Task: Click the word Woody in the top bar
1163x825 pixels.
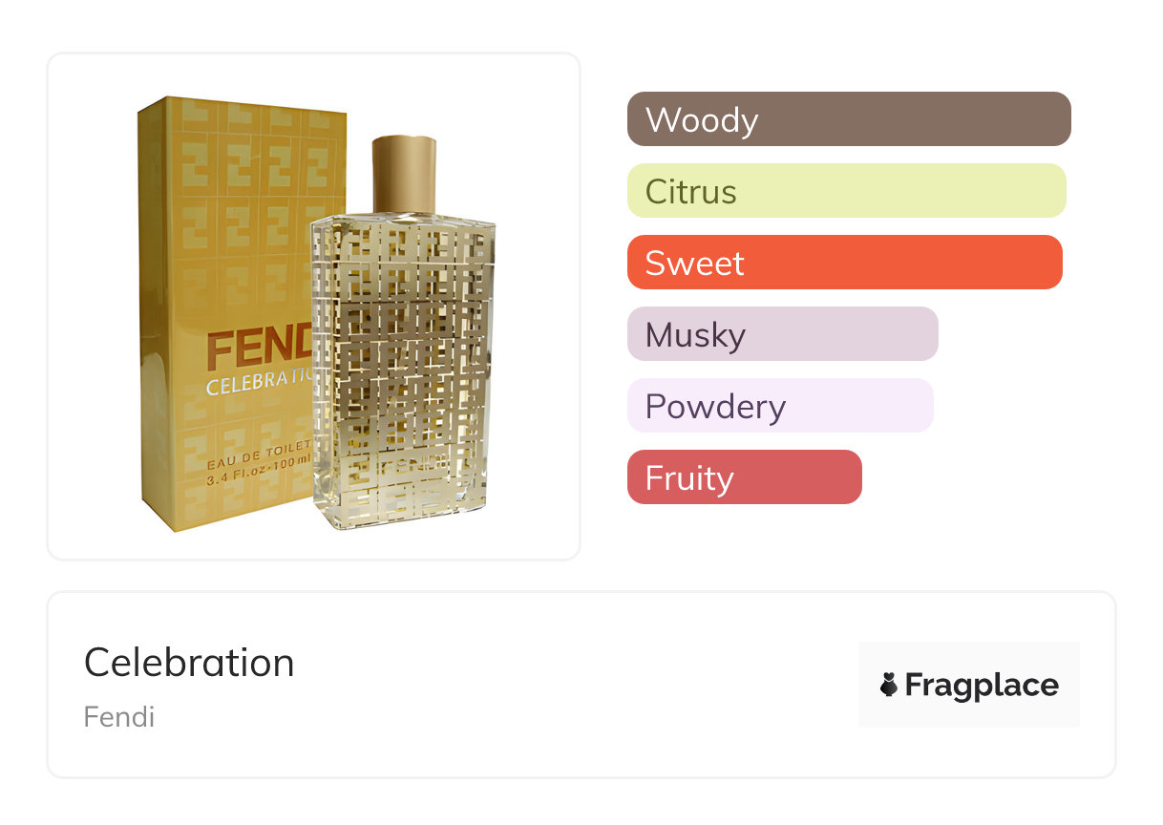Action: 702,120
